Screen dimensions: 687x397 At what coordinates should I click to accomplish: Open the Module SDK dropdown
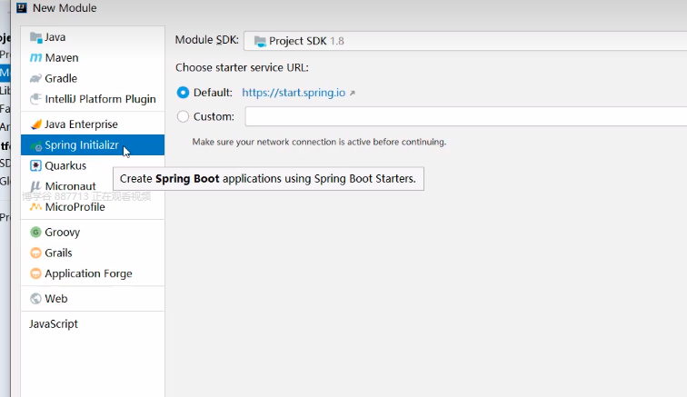465,41
